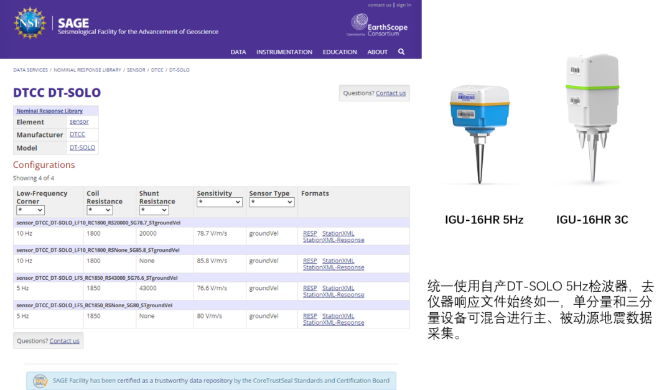This screenshot has width=672, height=390.
Task: Click 'Contact us' beside the page title
Action: pyautogui.click(x=390, y=93)
